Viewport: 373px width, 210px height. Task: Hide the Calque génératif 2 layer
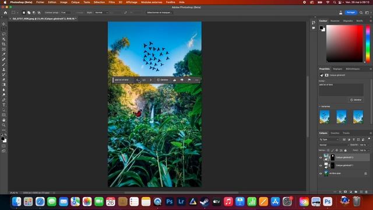[x=321, y=157]
